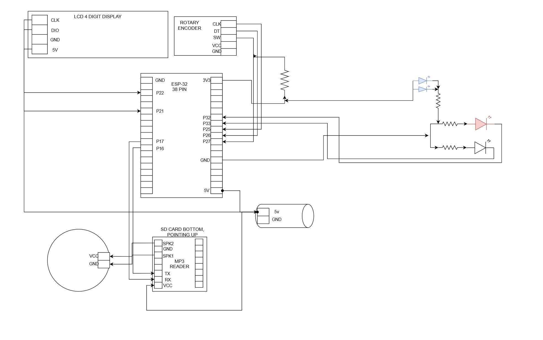Click the GND label in the cylinder
The image size is (543, 340).
(x=277, y=219)
